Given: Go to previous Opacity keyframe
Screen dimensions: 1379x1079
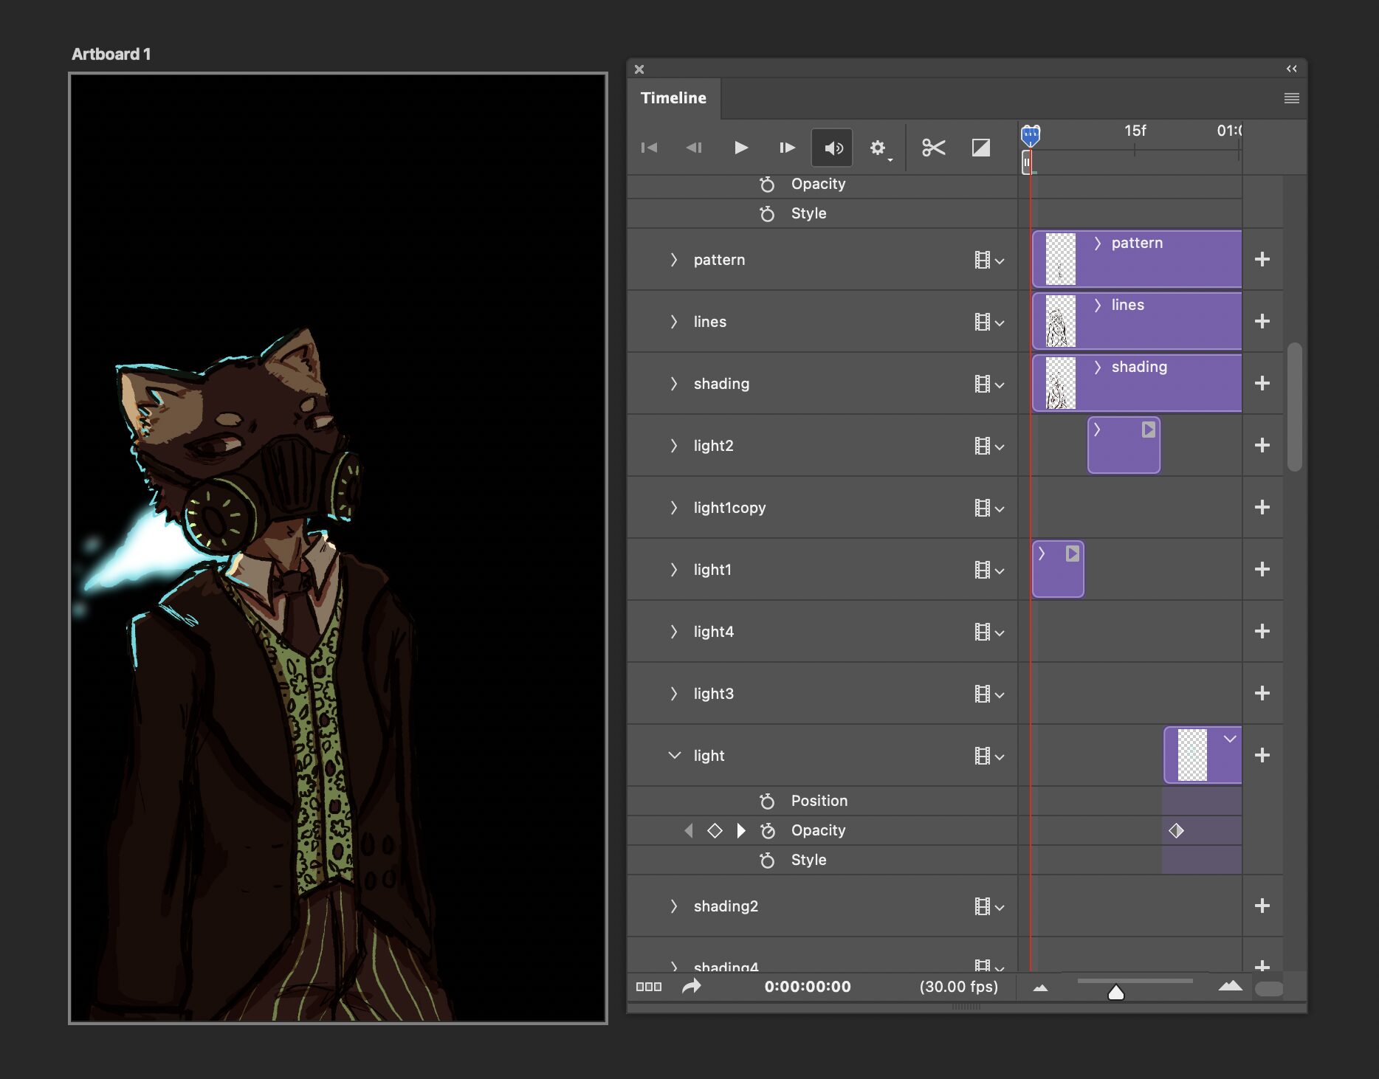Looking at the screenshot, I should [x=689, y=830].
